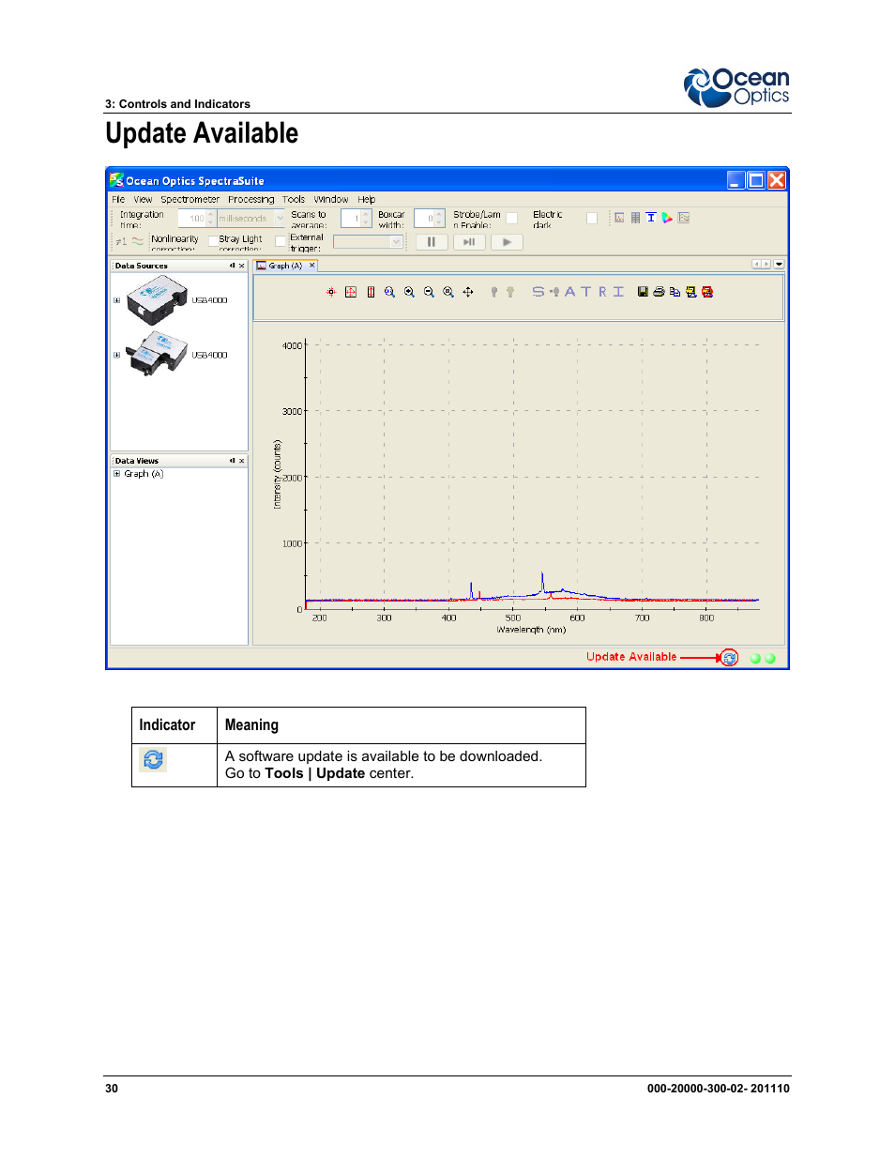
Task: Select the Graph (A) item in Data Views
Action: [x=144, y=474]
